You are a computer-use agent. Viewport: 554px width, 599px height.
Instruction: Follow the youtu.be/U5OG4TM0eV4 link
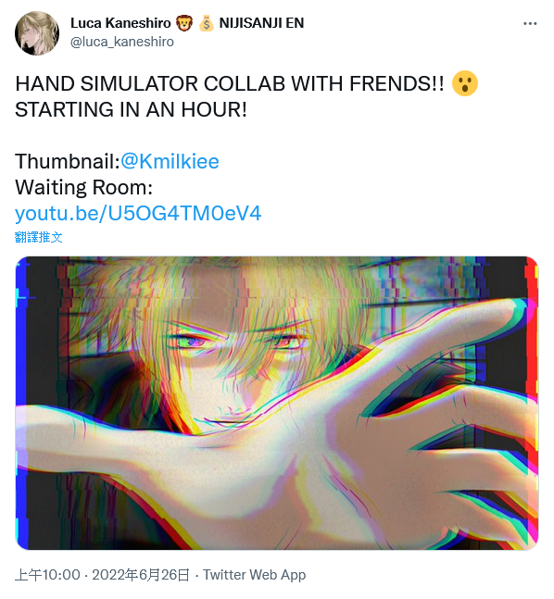pos(138,213)
